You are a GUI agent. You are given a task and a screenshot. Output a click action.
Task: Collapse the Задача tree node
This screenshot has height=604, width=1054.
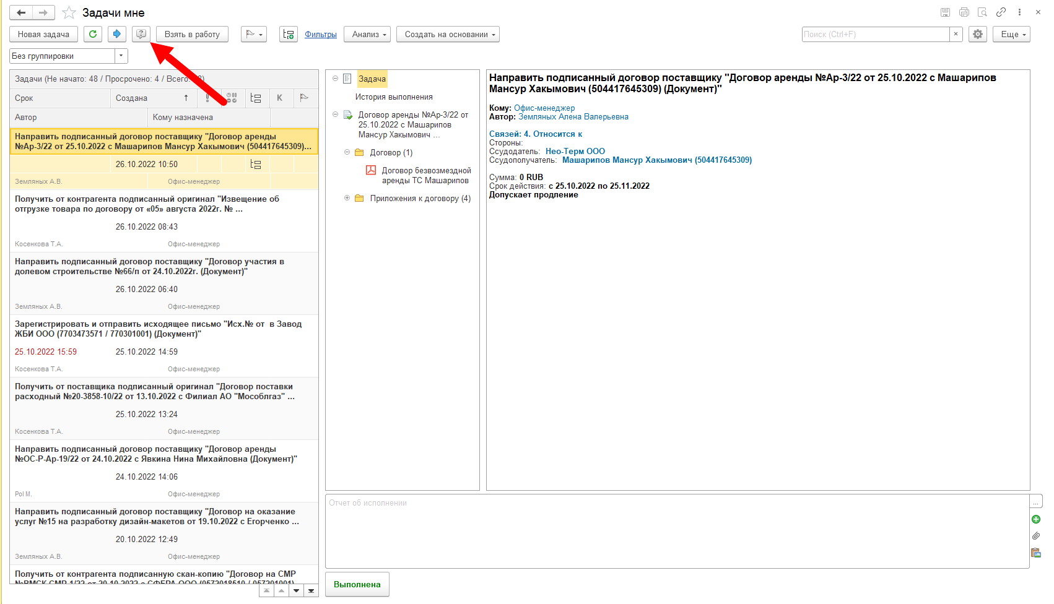tap(335, 79)
